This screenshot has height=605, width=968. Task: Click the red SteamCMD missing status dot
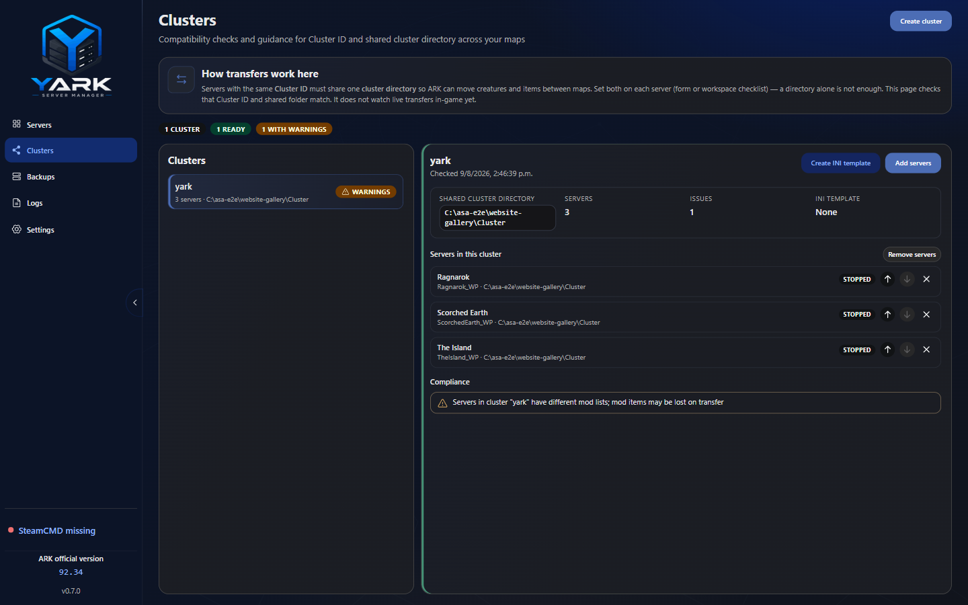click(x=11, y=530)
